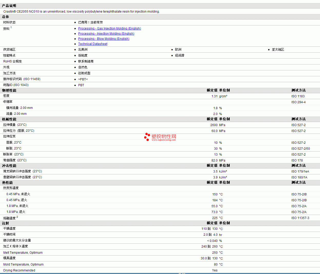Click the 冲击性能 section header

point(9,166)
